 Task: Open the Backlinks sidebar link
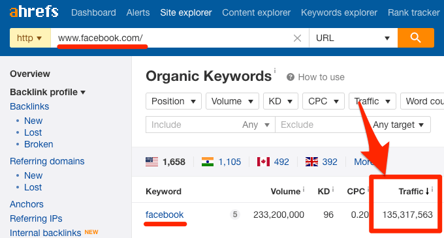click(29, 106)
